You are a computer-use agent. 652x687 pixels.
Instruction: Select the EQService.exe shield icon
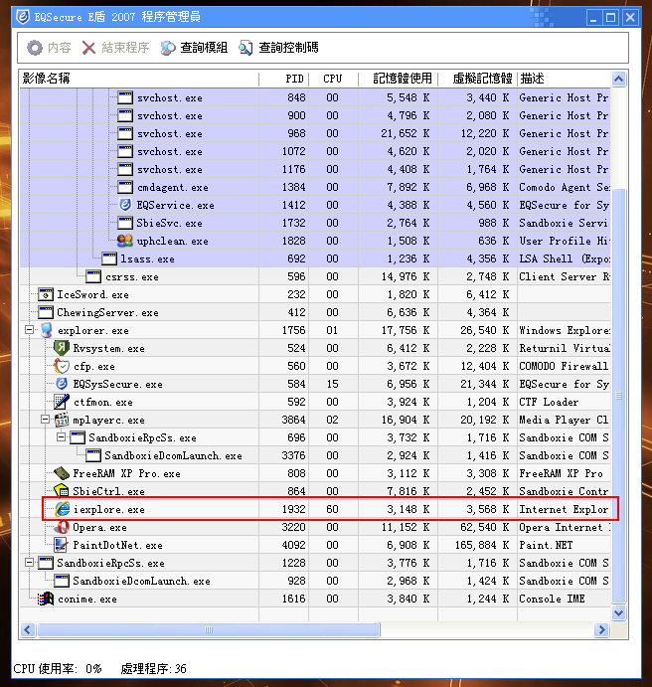click(x=125, y=205)
